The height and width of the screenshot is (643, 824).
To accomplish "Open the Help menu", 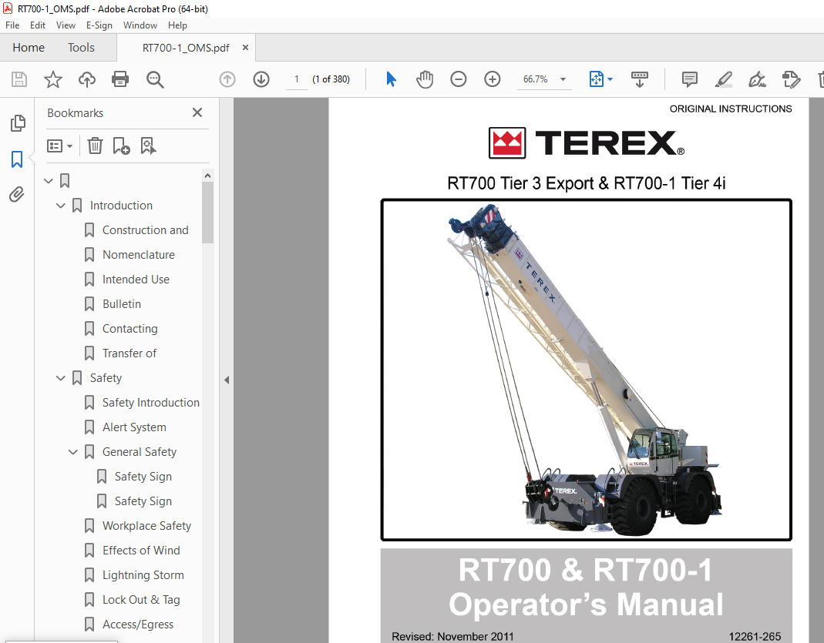I will 177,25.
